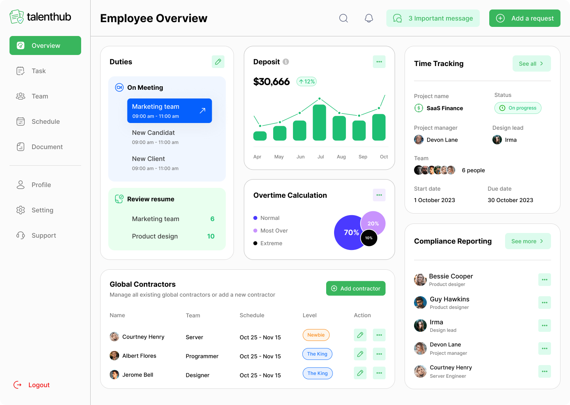Open Marketing team meeting arrow icon

tap(202, 111)
